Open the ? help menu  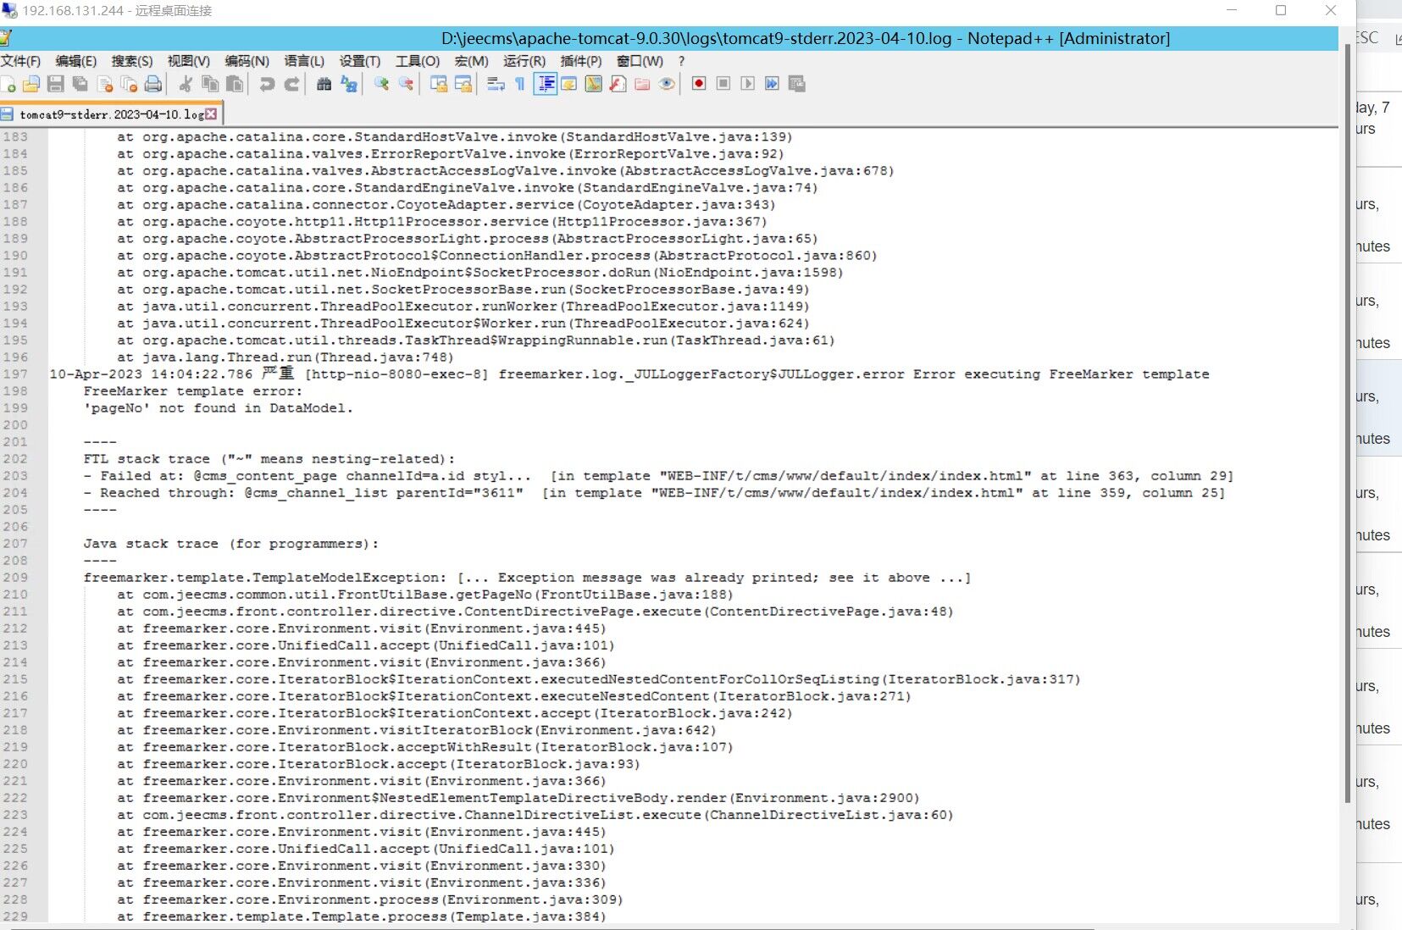pos(681,61)
